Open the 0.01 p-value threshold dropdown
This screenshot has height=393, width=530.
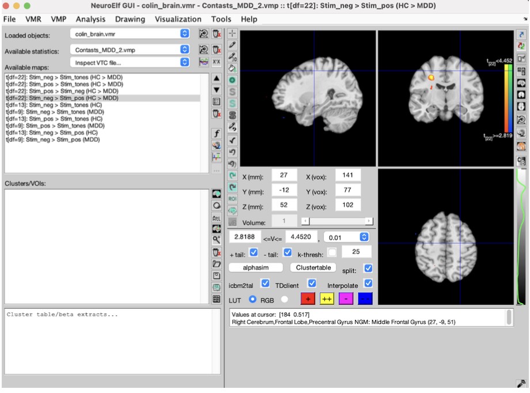click(346, 237)
